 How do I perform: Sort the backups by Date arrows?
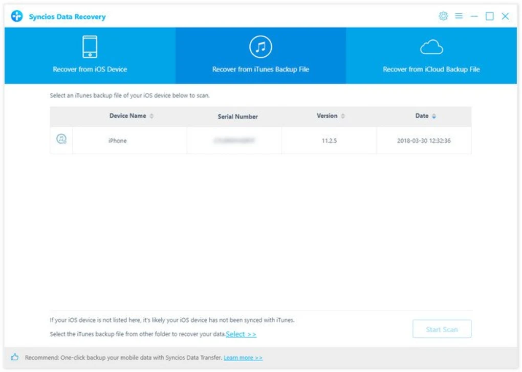434,117
